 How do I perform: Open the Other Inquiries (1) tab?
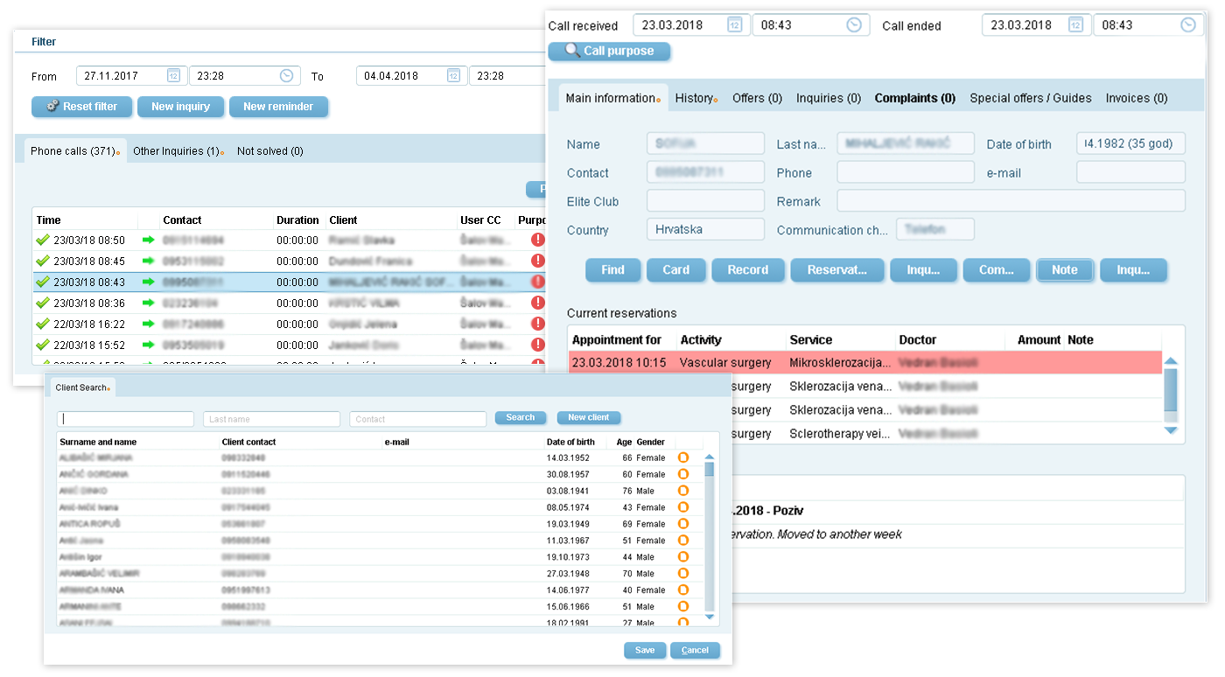pyautogui.click(x=177, y=150)
